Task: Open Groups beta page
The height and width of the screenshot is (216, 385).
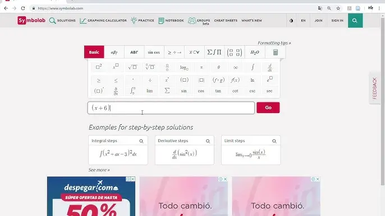Action: click(x=199, y=21)
